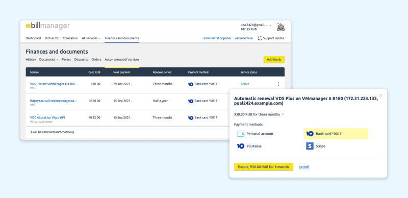Click the 29 Jun 2021 payment date
The width and height of the screenshot is (408, 198).
click(x=122, y=84)
